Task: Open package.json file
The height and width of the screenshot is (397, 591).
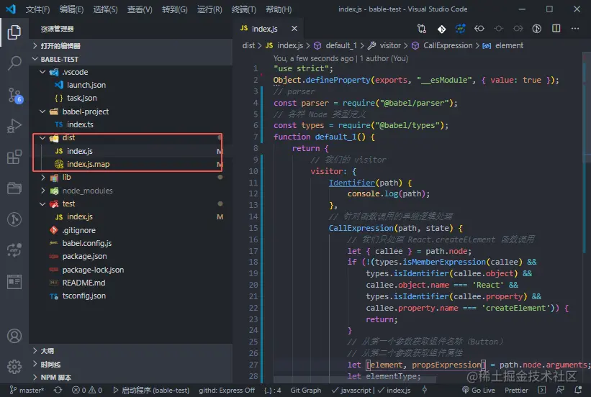Action: (x=84, y=256)
